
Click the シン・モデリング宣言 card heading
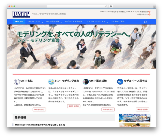pos(67,81)
